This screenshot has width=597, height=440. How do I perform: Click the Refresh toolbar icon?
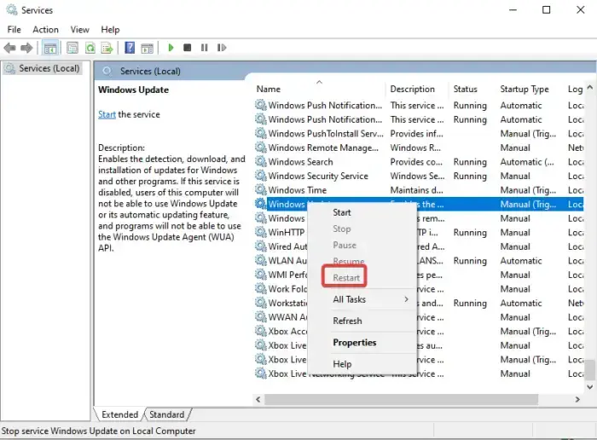click(90, 48)
